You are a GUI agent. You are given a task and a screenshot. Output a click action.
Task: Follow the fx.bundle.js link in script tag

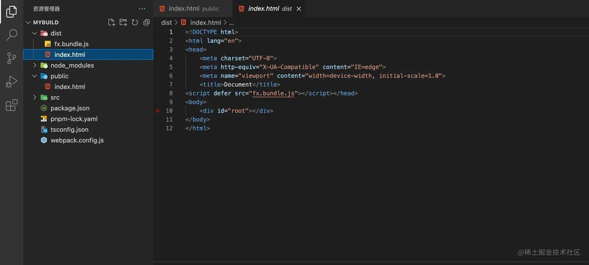(x=273, y=93)
